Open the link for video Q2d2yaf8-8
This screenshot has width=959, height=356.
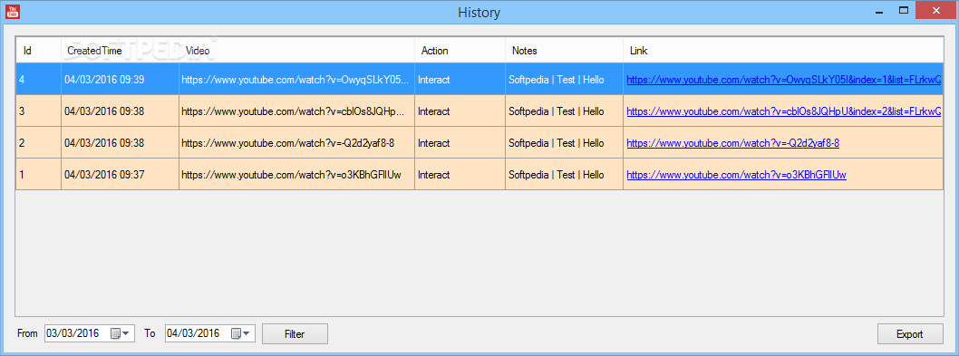coord(732,143)
